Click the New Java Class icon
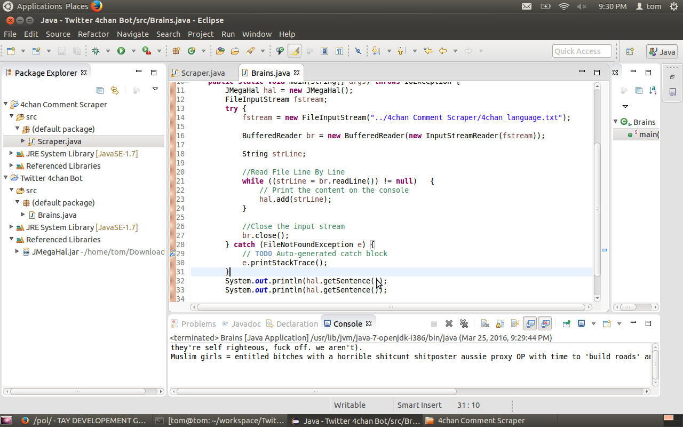683x427 pixels. tap(191, 51)
